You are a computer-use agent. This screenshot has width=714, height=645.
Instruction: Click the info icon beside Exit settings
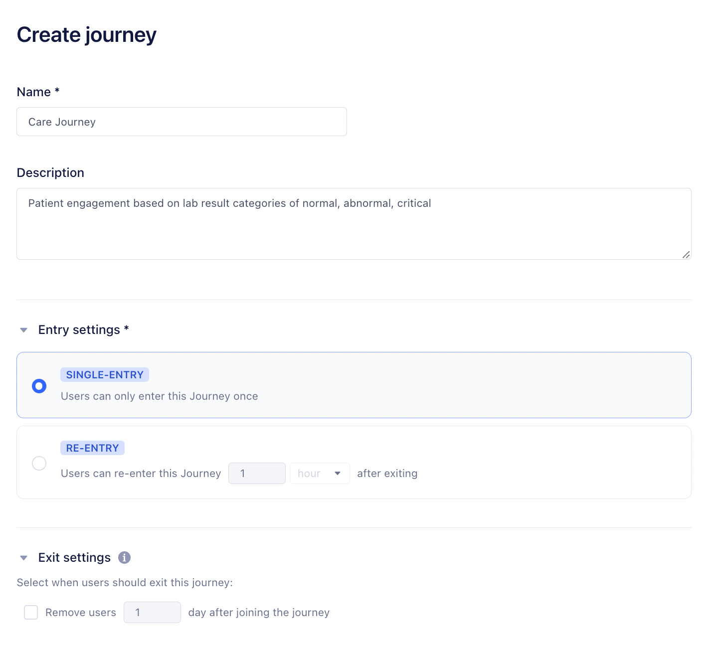tap(125, 557)
